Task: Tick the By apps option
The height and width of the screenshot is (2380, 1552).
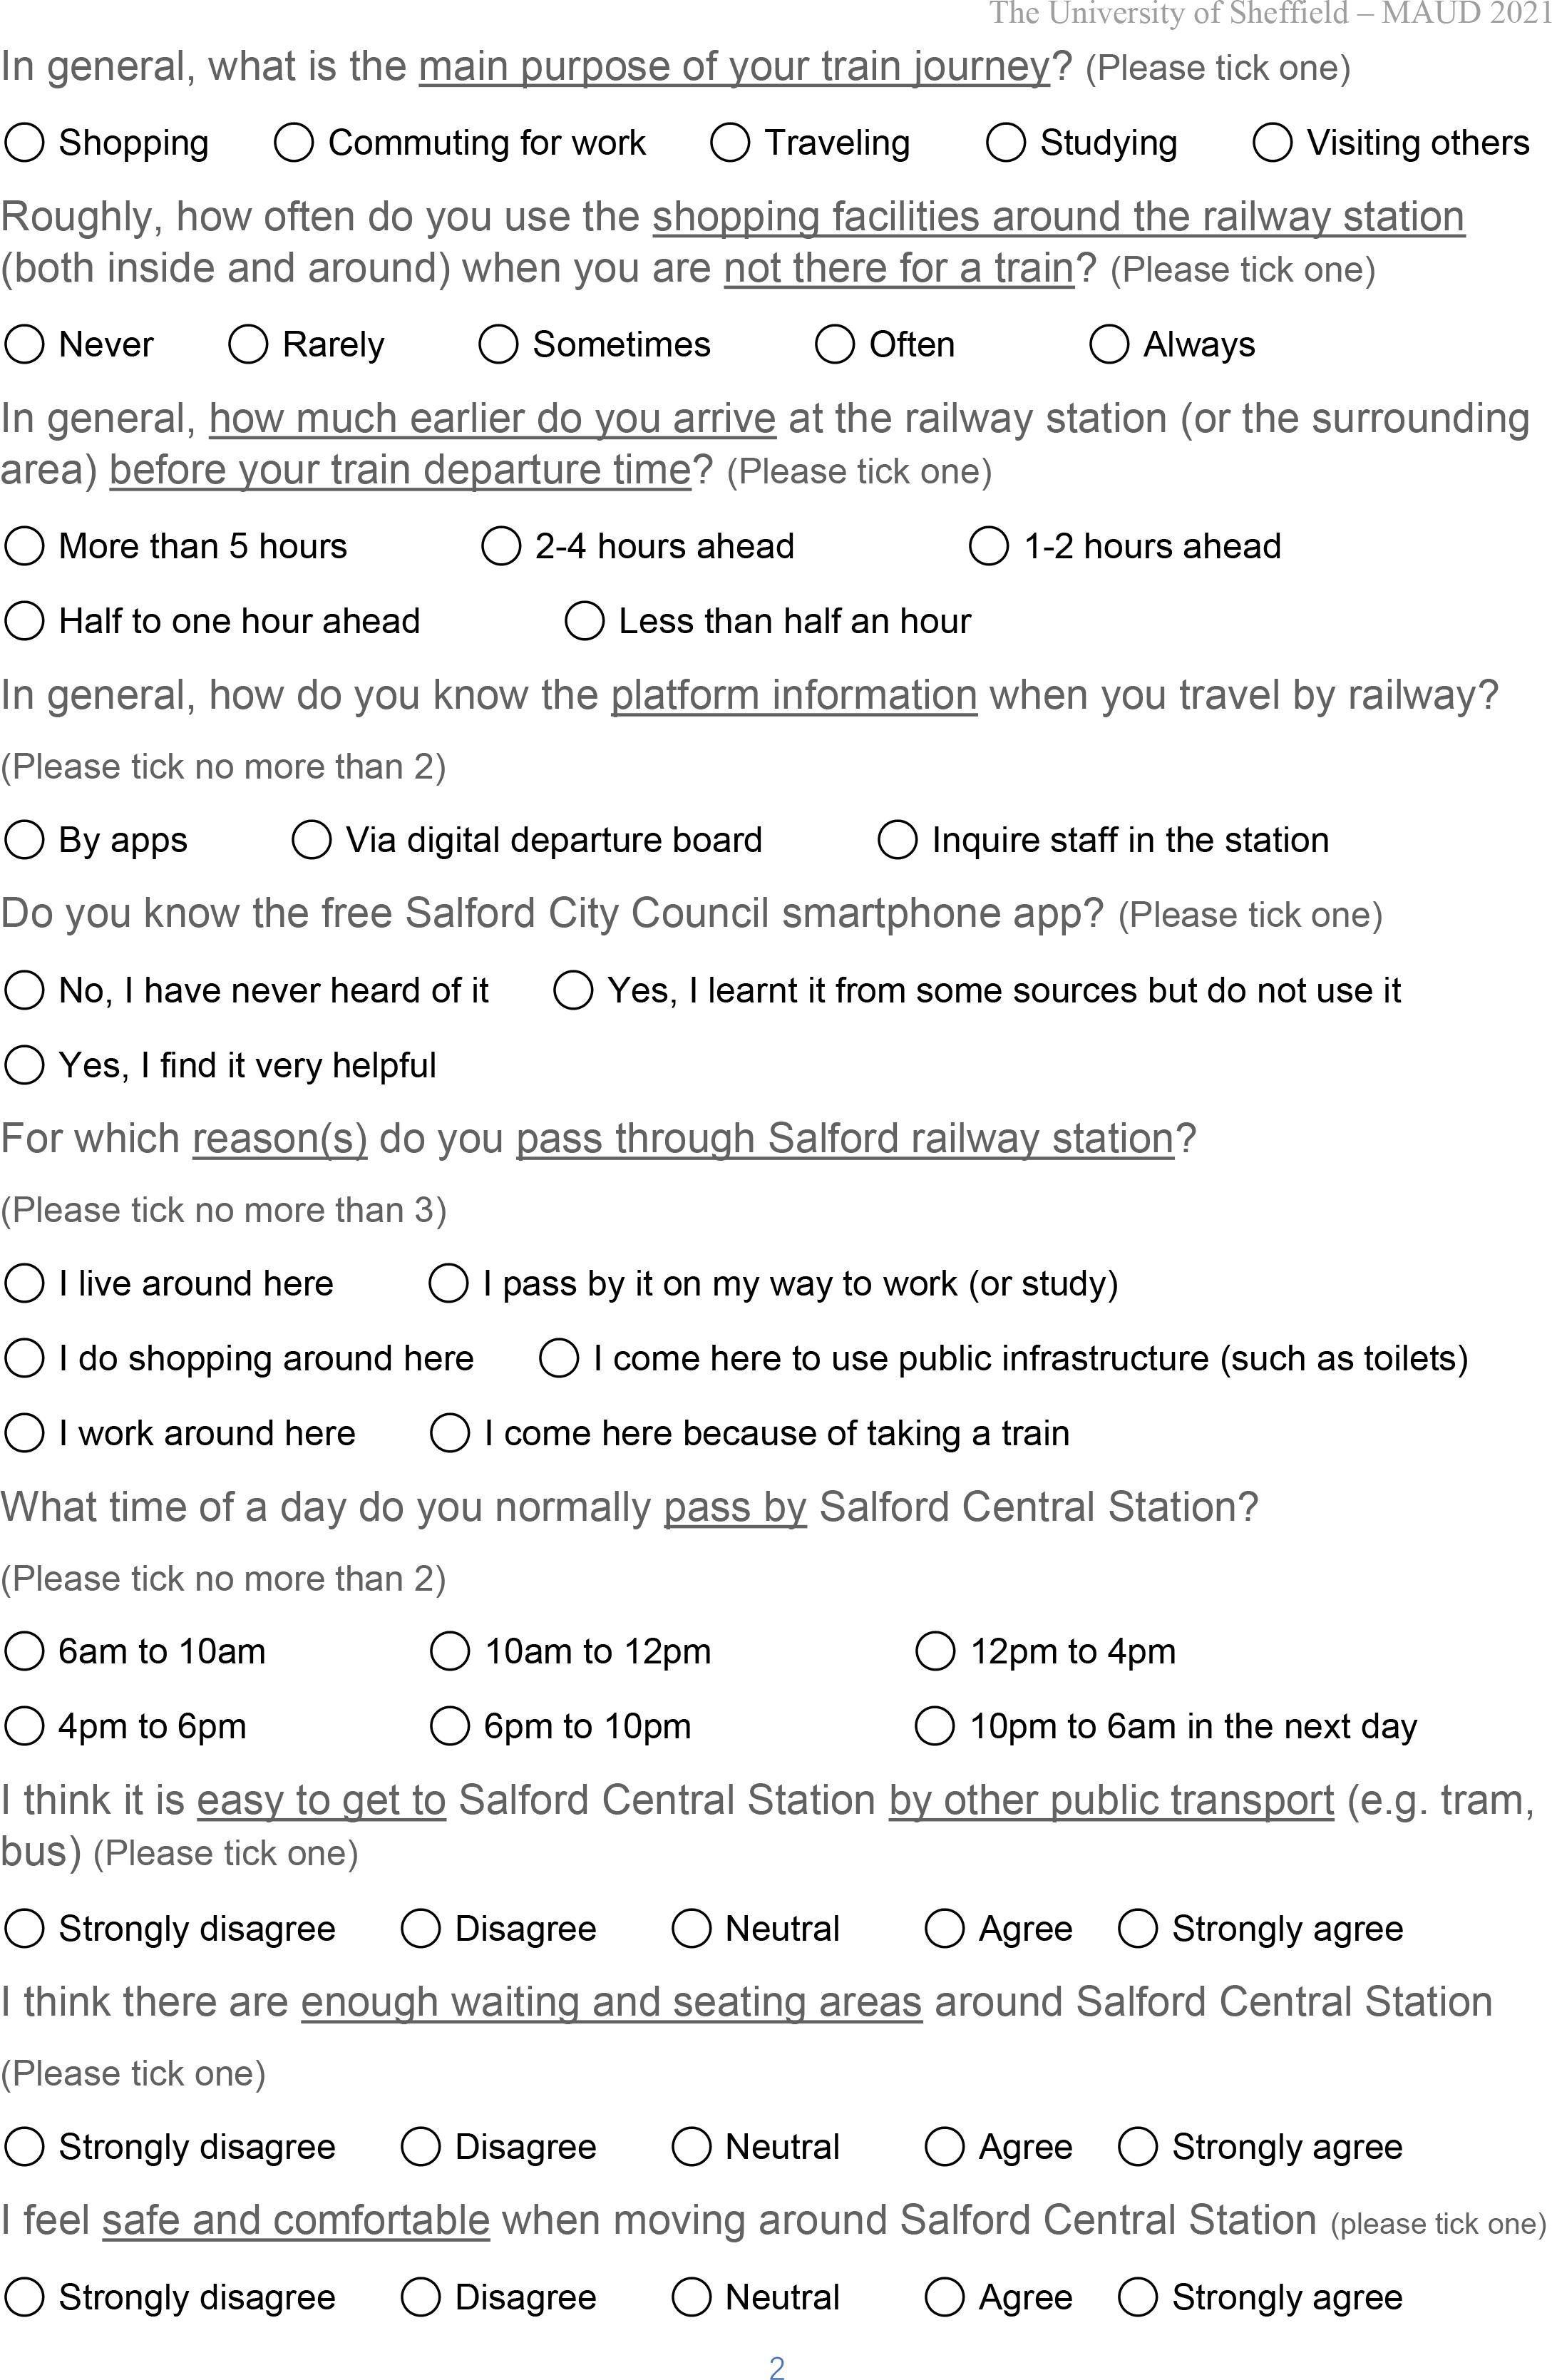Action: pos(24,840)
